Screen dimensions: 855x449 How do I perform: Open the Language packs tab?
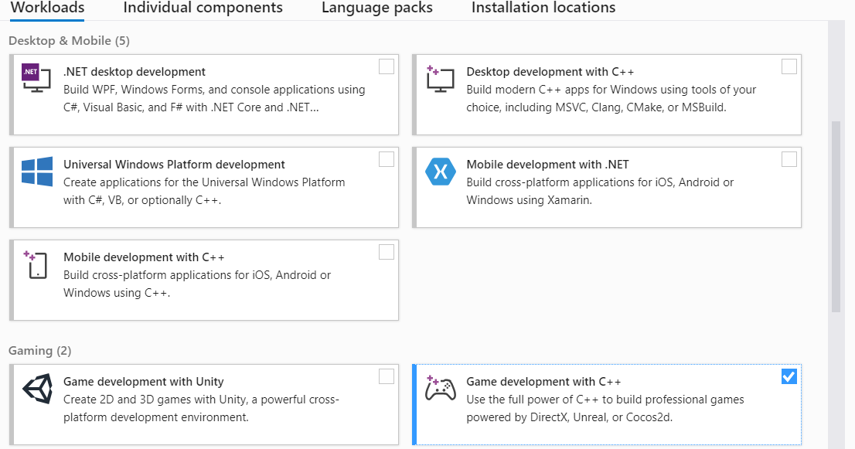(376, 9)
